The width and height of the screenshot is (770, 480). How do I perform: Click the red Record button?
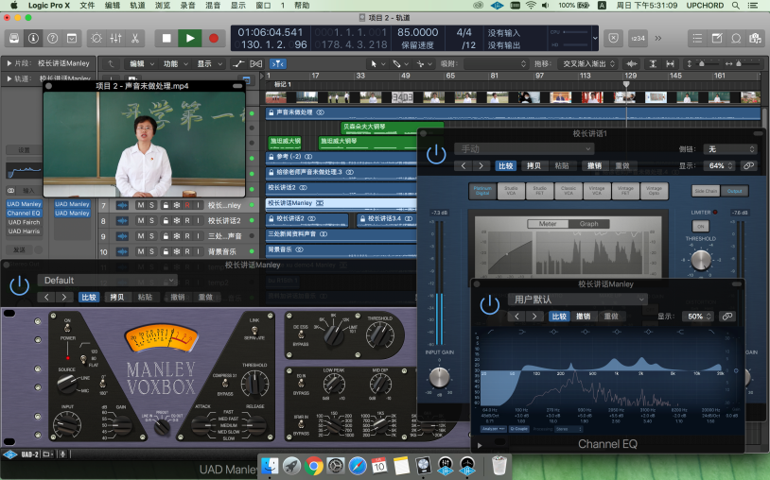tap(214, 38)
